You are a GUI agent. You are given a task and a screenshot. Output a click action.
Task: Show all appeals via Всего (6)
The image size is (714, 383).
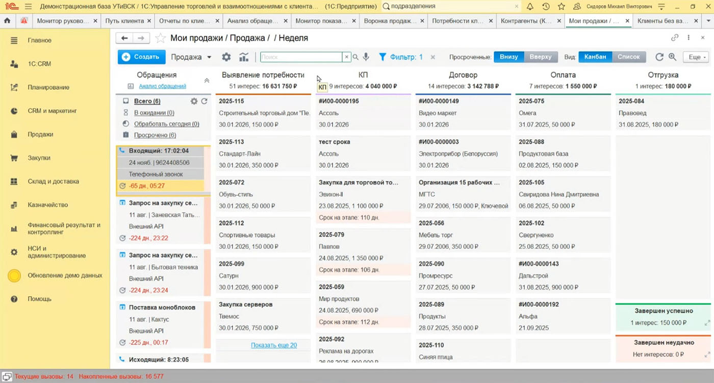(147, 101)
